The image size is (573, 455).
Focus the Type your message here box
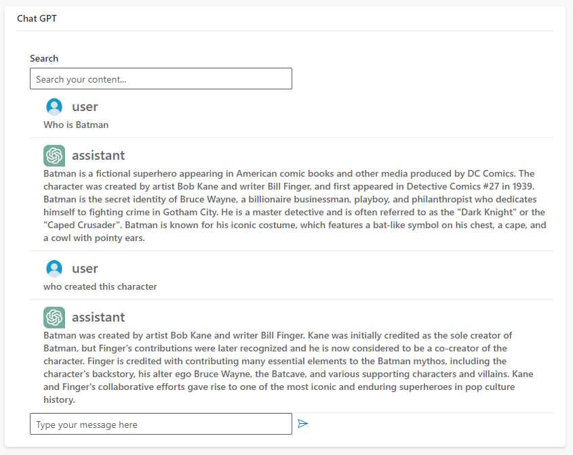[x=161, y=424]
